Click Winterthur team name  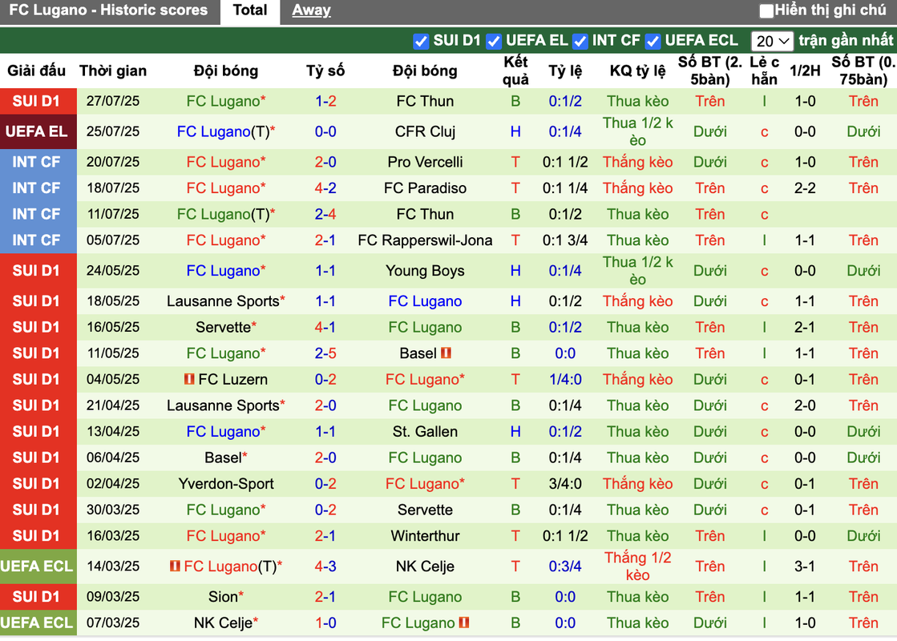425,536
